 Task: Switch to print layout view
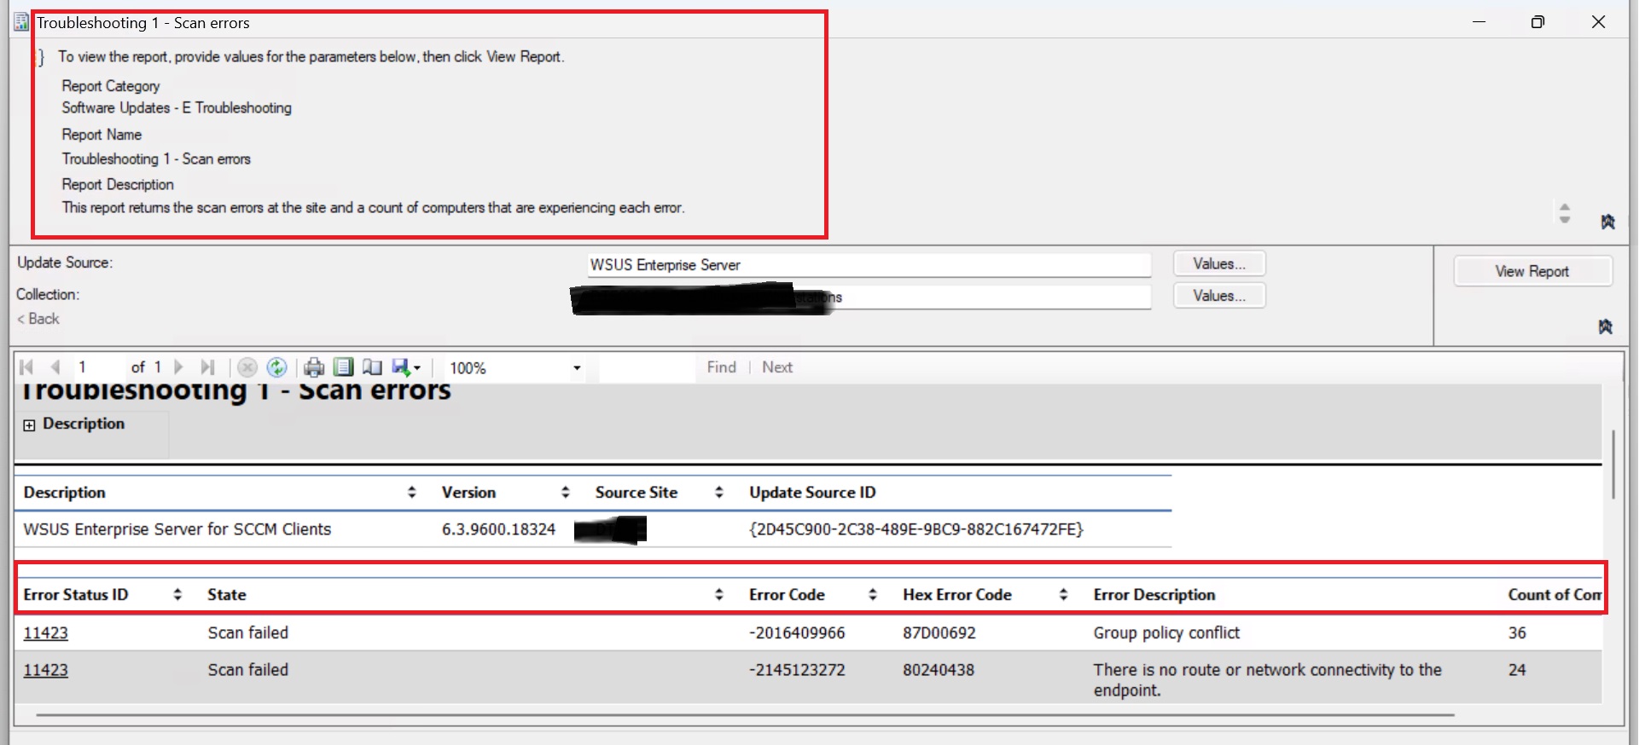(343, 367)
